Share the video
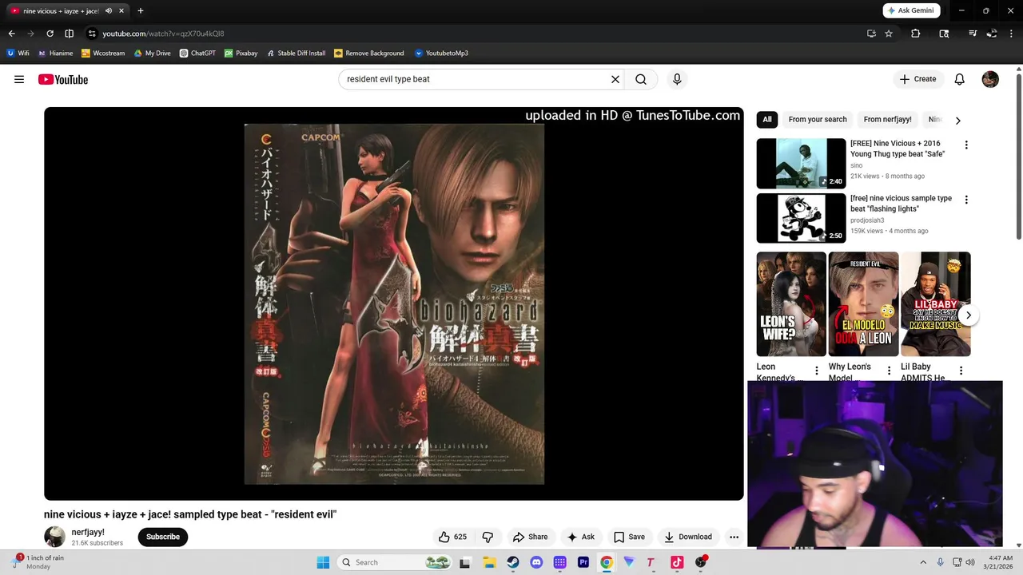1023x575 pixels. click(x=531, y=537)
